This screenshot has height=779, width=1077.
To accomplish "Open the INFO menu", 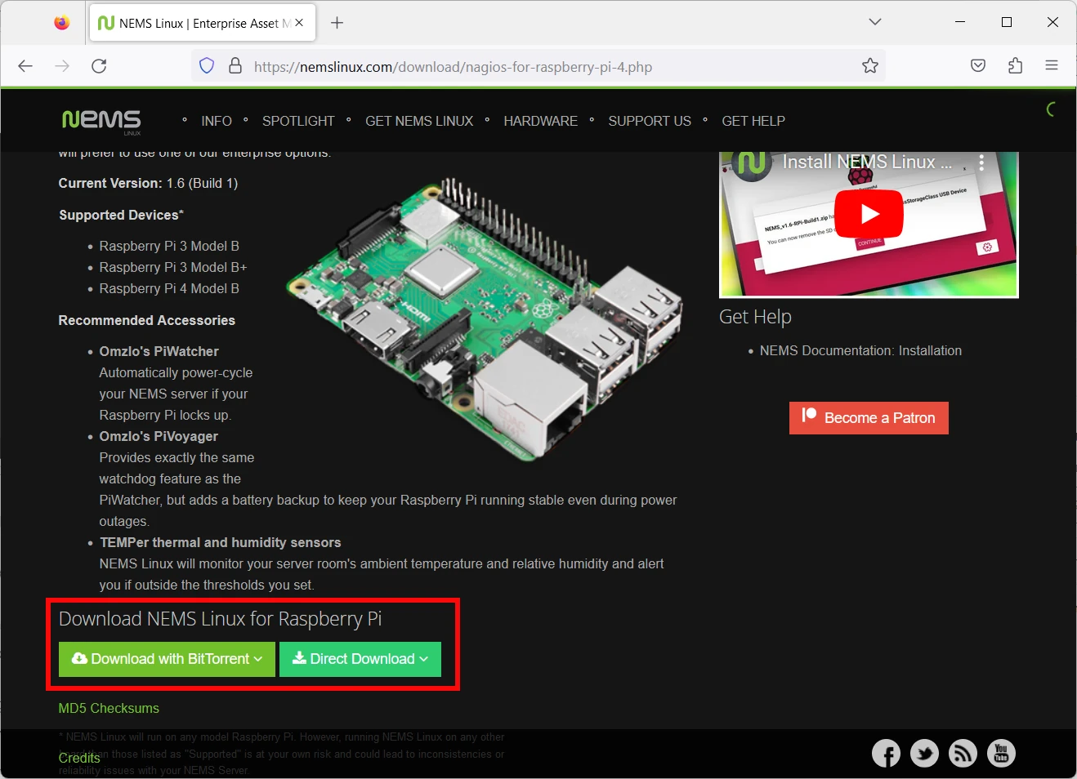I will tap(217, 121).
